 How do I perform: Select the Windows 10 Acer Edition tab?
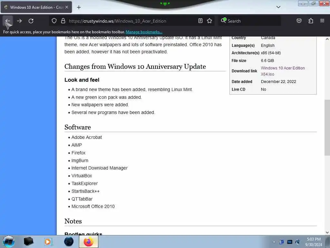pos(36,7)
